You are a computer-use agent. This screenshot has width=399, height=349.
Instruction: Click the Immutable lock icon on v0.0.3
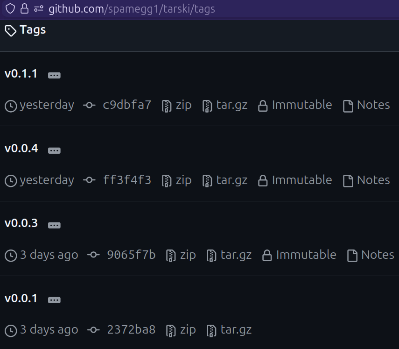[x=266, y=255]
